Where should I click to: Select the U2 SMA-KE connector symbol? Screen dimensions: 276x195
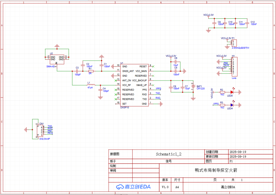pos(57,59)
